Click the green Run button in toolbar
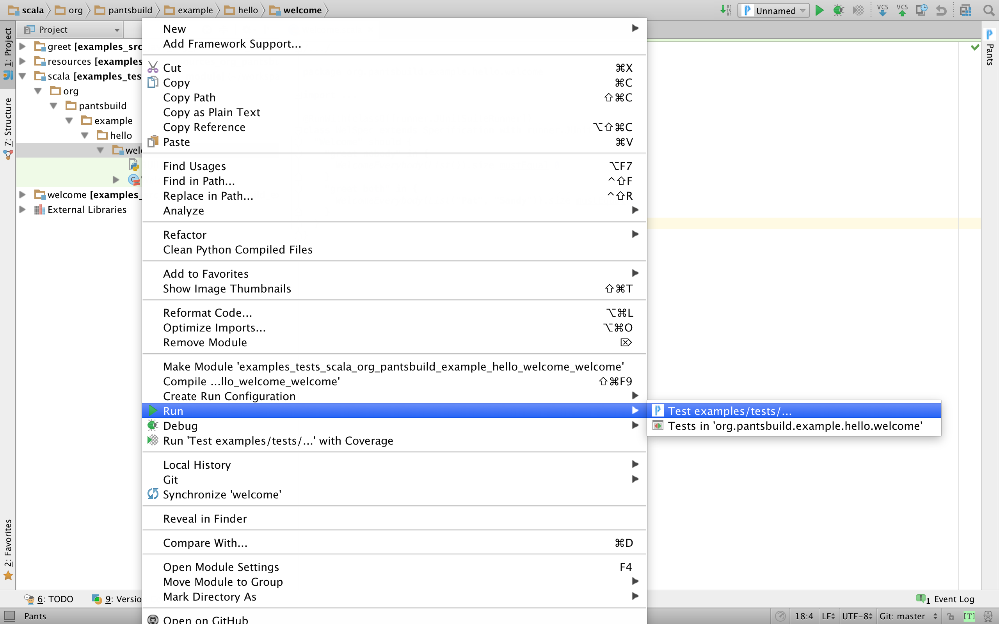 tap(819, 10)
